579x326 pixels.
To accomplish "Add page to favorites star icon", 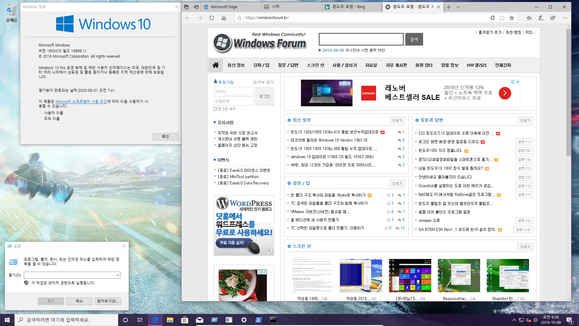I will point(512,18).
